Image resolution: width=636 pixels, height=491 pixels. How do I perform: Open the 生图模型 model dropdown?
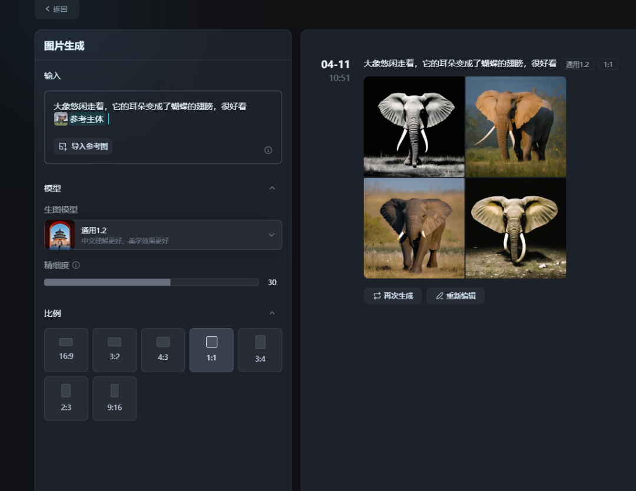coord(271,235)
